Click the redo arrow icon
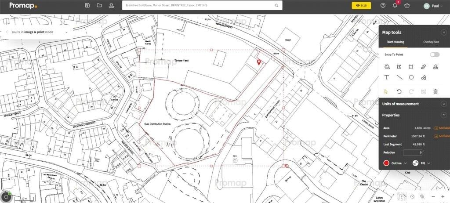The height and width of the screenshot is (203, 450). (411, 91)
